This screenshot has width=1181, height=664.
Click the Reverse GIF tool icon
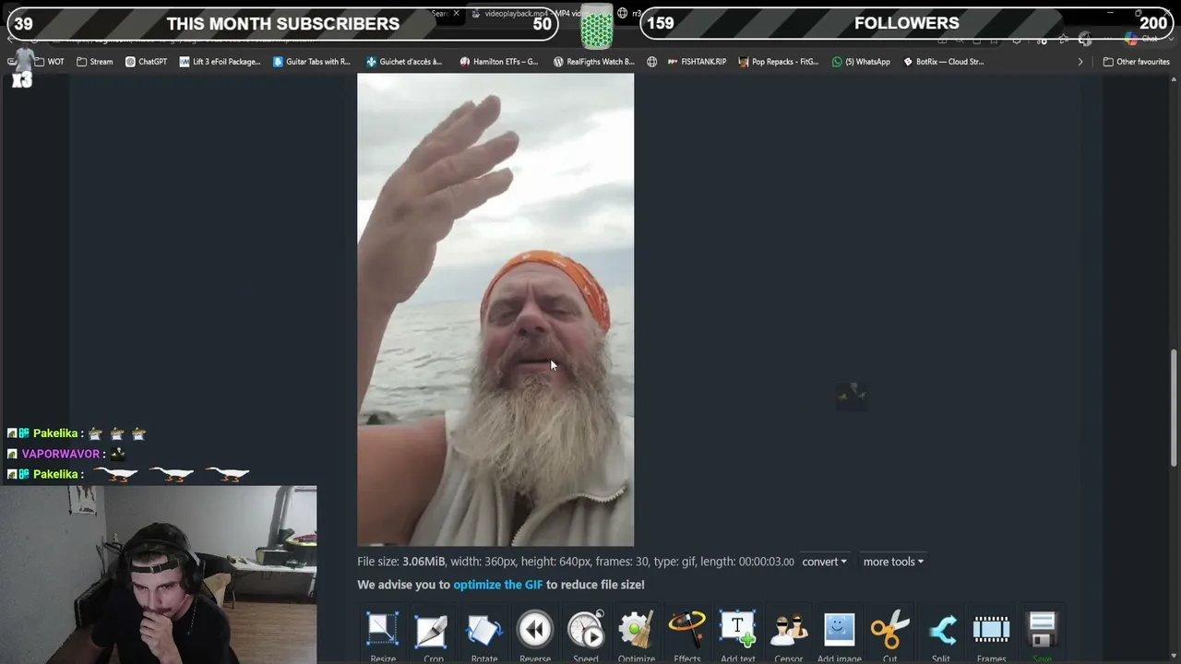tap(535, 630)
